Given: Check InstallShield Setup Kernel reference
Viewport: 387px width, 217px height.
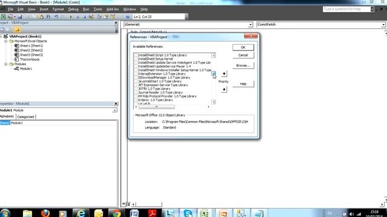Looking at the screenshot, I should coord(135,59).
